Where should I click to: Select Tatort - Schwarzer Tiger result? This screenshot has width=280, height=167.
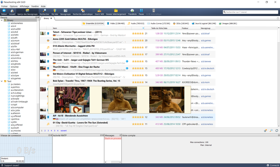(x=127, y=33)
